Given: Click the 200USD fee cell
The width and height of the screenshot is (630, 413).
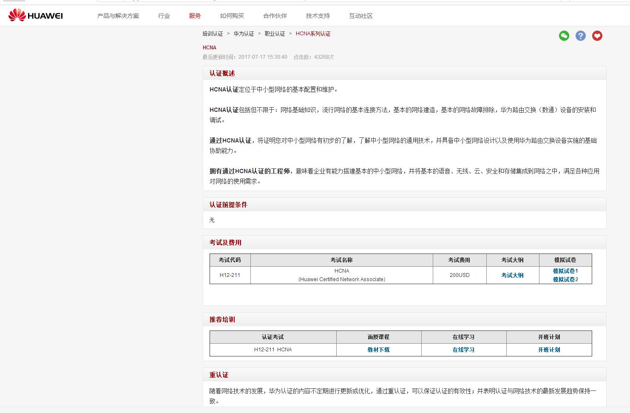Looking at the screenshot, I should (460, 275).
